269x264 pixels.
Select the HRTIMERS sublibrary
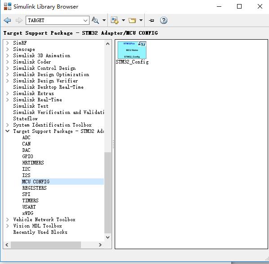(33, 163)
